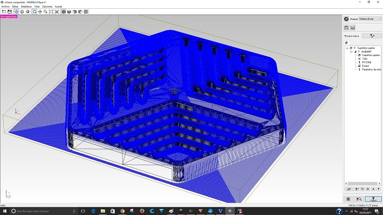Image resolution: width=383 pixels, height=215 pixels.
Task: Switch to the top cube view icon
Action: (69, 11)
